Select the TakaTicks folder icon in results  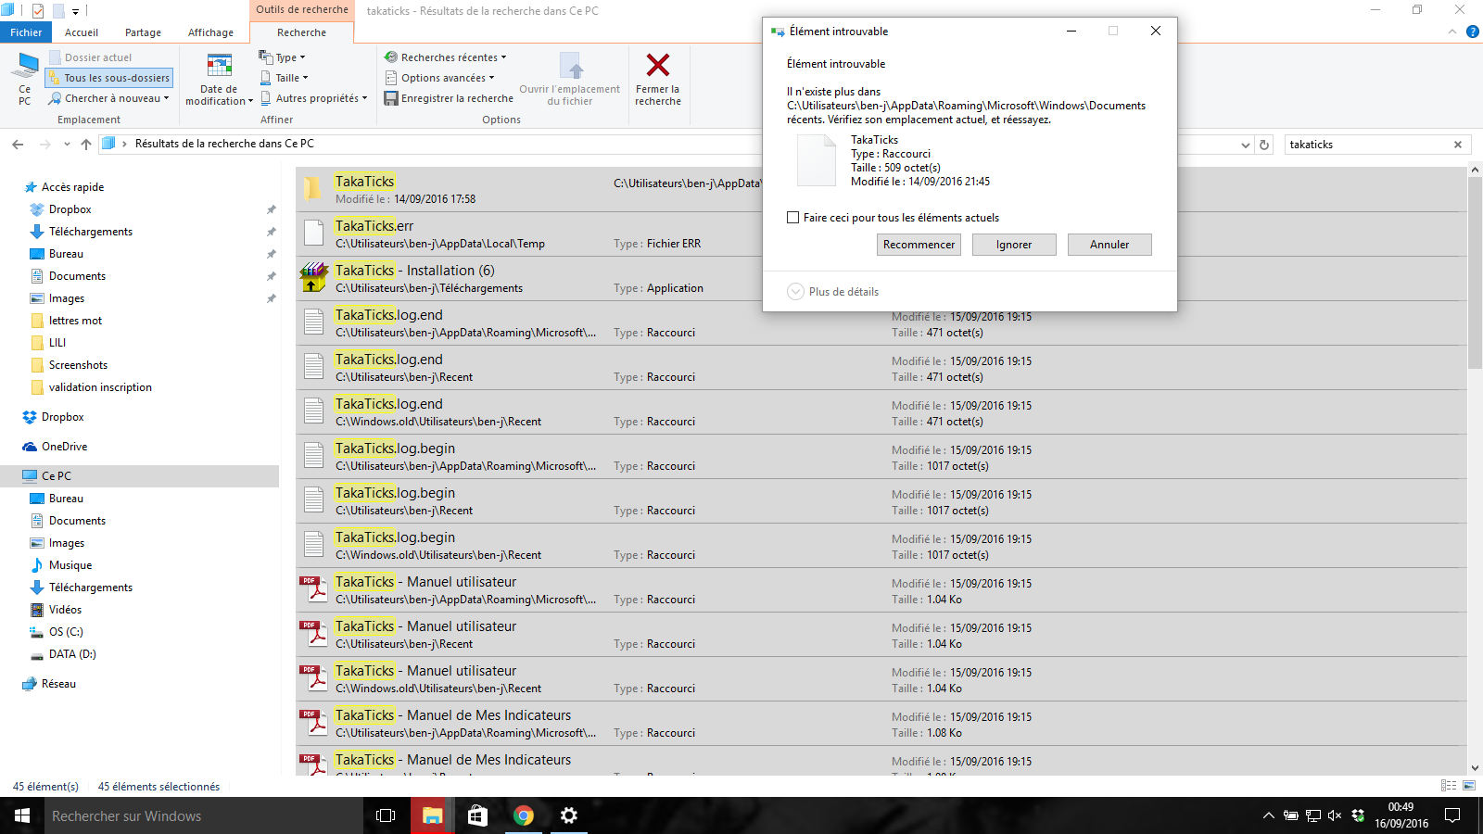point(314,189)
